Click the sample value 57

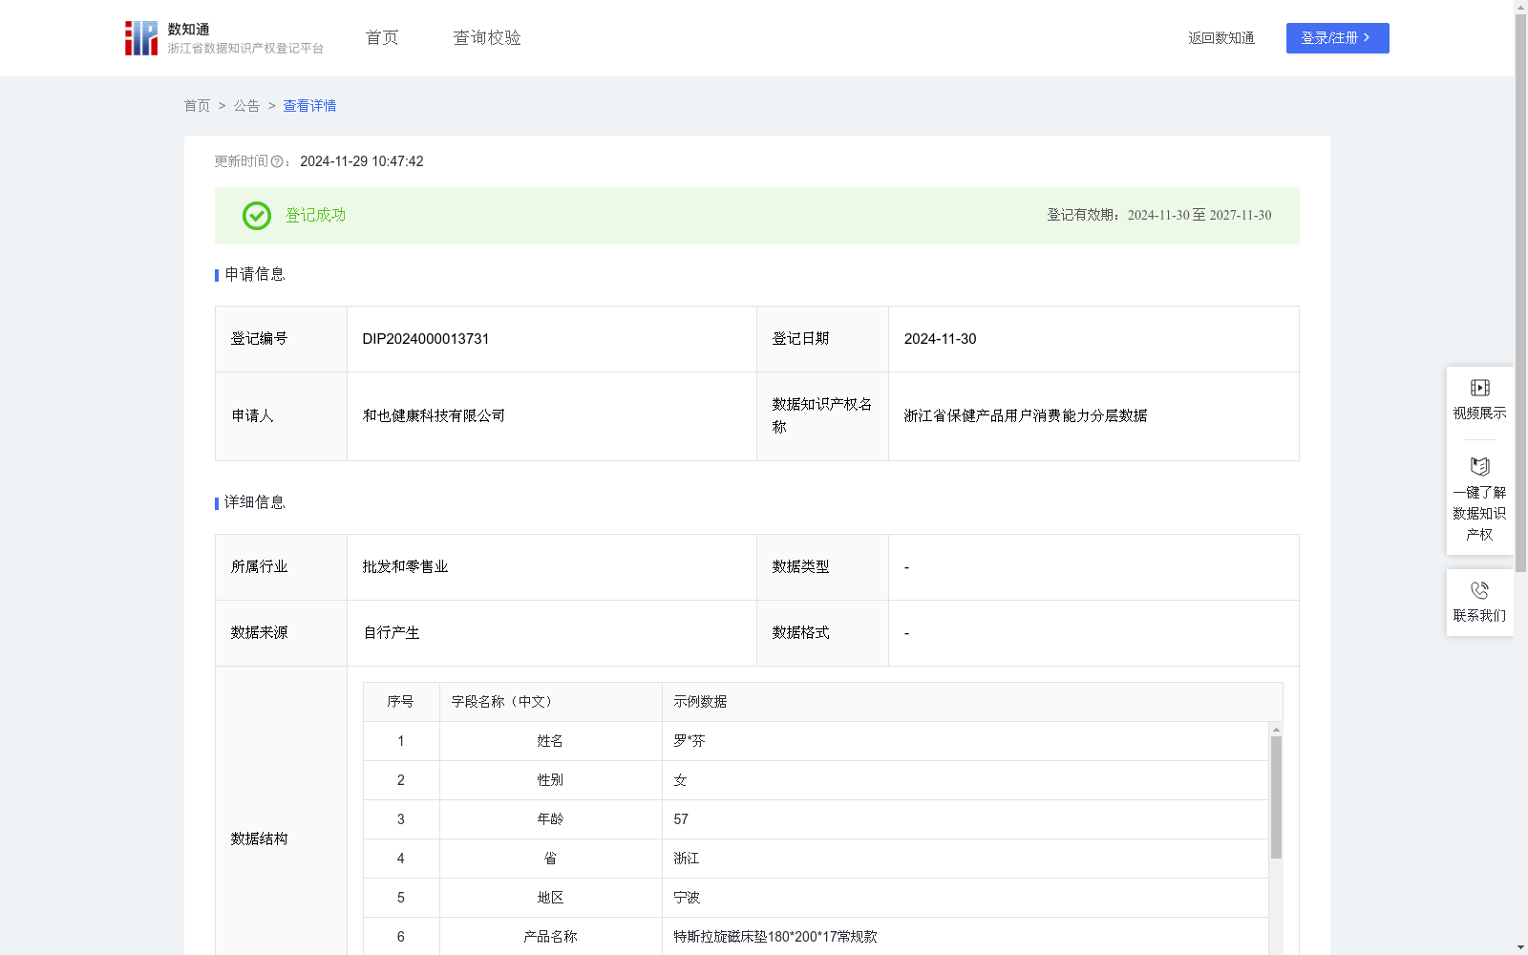point(681,819)
